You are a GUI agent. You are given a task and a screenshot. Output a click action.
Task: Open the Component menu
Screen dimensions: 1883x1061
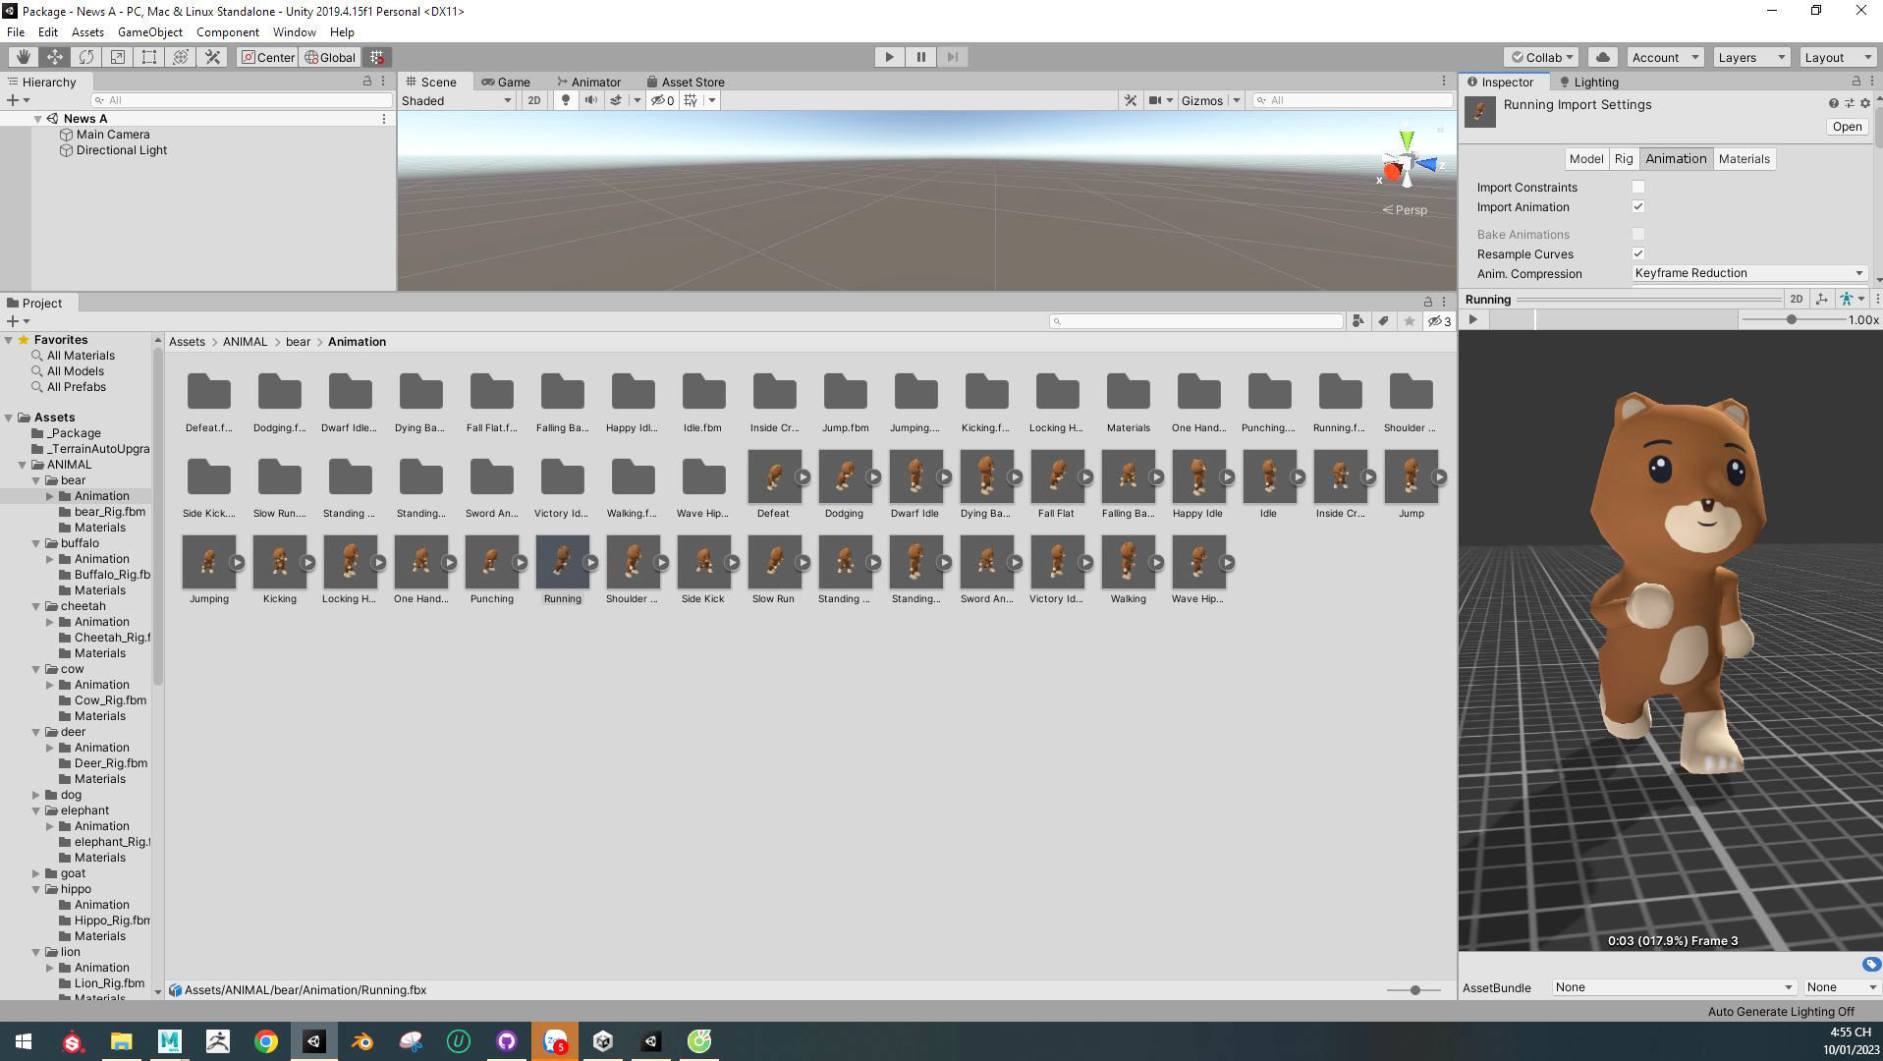pos(227,32)
